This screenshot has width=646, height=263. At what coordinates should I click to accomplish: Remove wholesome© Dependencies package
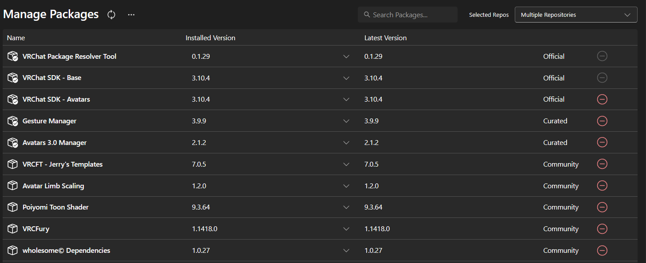(x=602, y=250)
